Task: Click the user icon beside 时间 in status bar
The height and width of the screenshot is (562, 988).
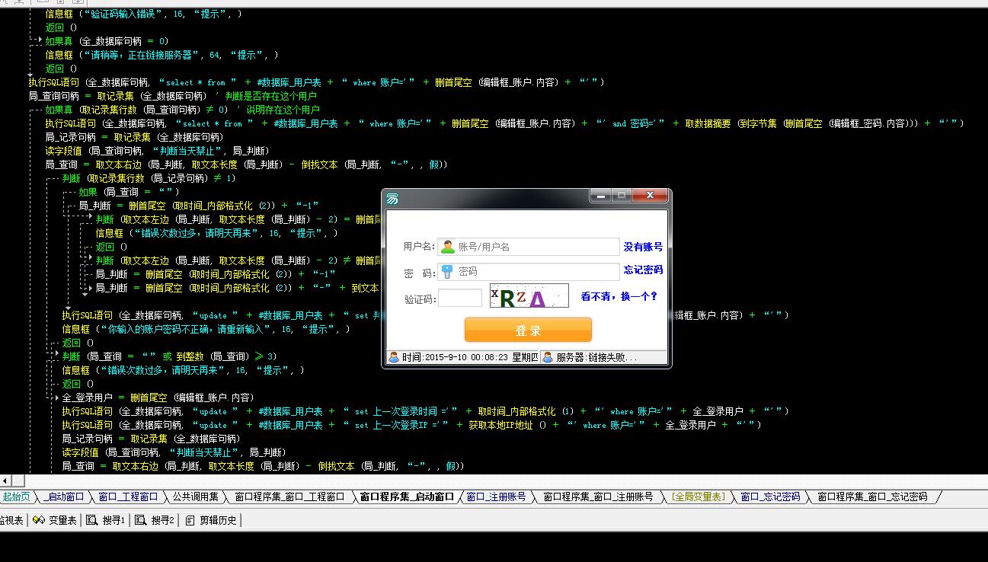Action: 394,357
